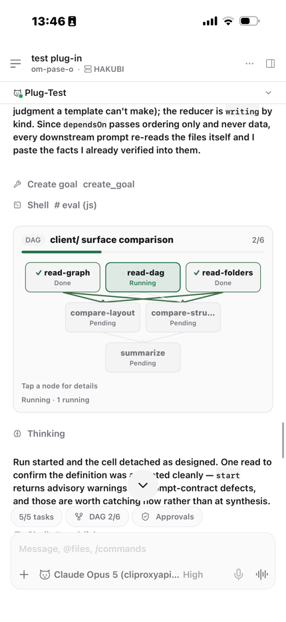Open the Approvals chip
The width and height of the screenshot is (286, 622).
coord(167,517)
